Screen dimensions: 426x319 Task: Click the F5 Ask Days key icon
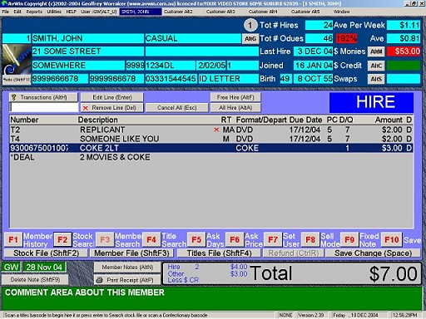pos(196,240)
